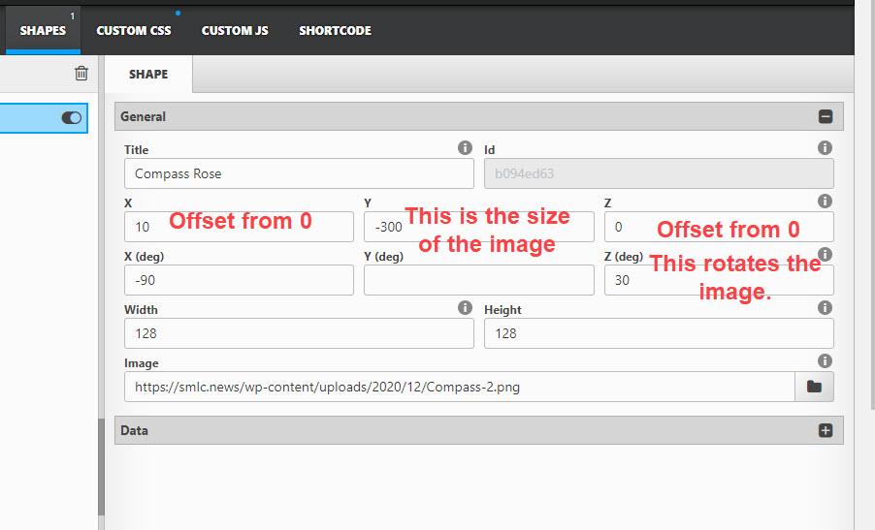Click info icon next to Title field
Viewport: 875px width, 530px height.
[x=465, y=148]
